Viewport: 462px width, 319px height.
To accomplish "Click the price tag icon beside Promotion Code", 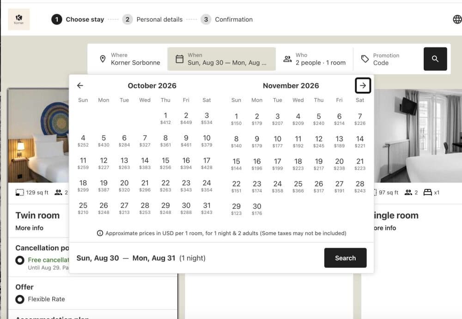I will [365, 59].
